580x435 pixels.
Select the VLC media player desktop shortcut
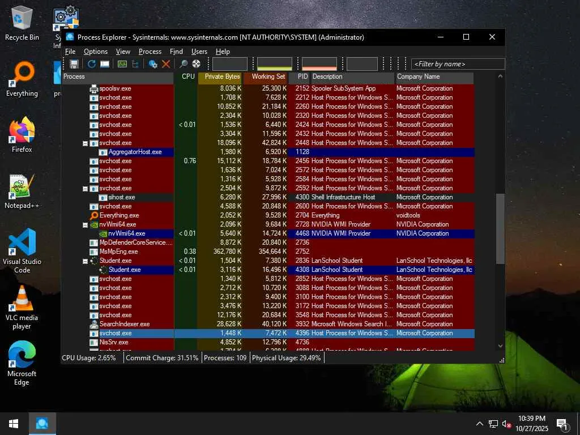coord(22,307)
